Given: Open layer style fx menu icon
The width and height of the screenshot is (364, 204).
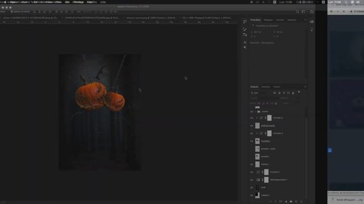Looking at the screenshot, I should pyautogui.click(x=276, y=202).
